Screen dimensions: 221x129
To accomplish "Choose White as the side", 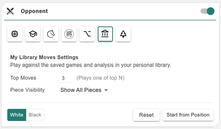I will pyautogui.click(x=17, y=115).
